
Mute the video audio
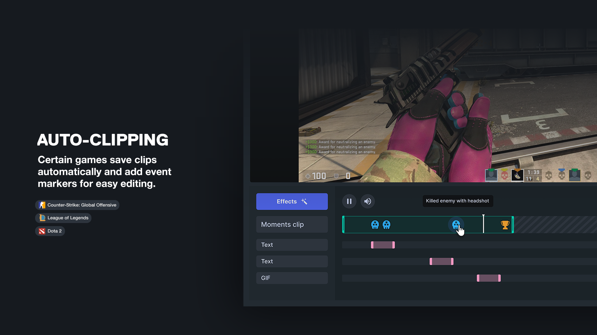pos(367,201)
